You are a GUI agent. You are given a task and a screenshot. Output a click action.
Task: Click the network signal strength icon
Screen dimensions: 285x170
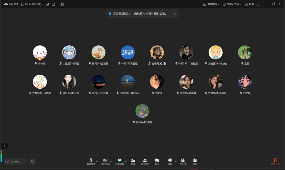48,4
